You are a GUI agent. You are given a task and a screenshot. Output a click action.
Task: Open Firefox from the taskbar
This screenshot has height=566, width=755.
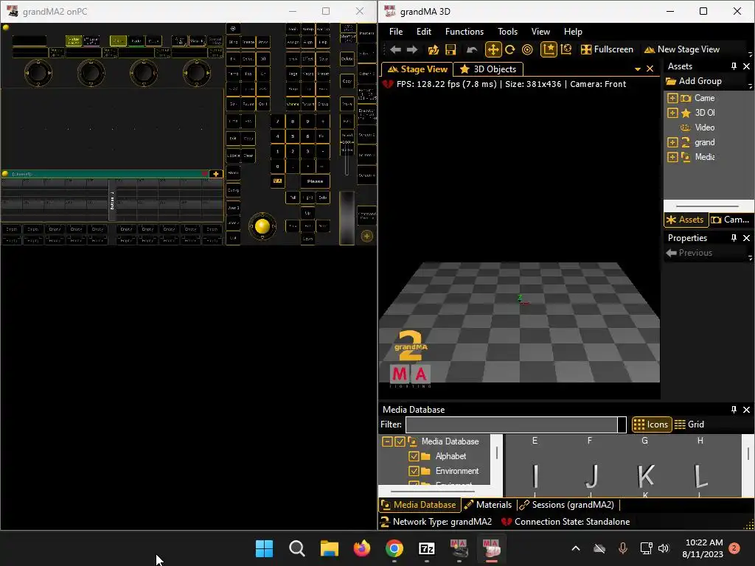(361, 548)
